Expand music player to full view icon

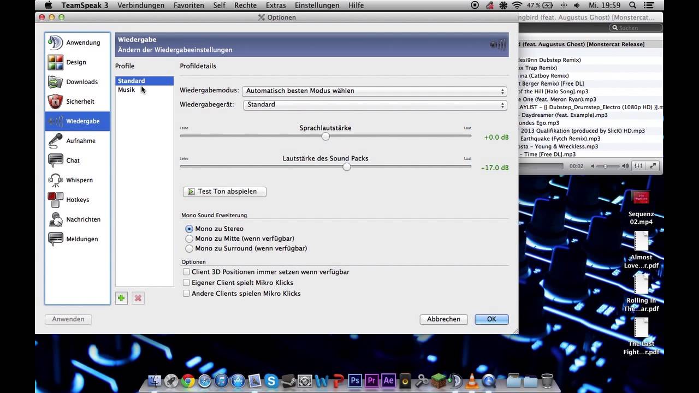click(653, 166)
